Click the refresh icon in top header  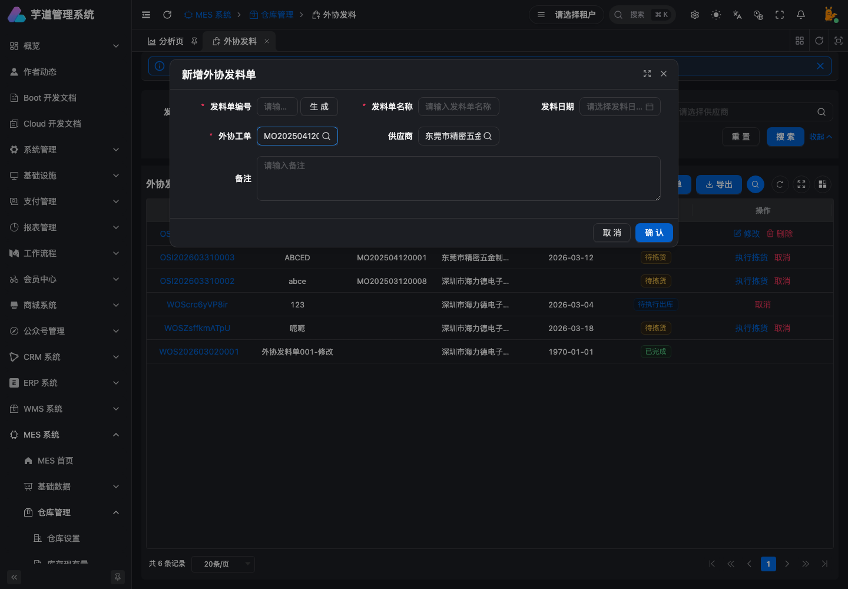coord(167,15)
